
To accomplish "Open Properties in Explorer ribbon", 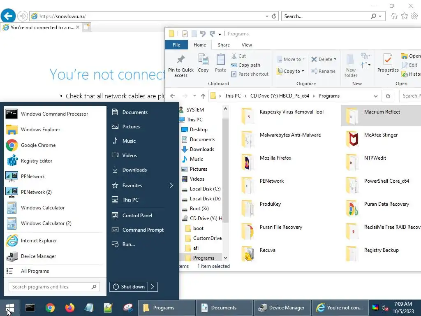I will 388,65.
